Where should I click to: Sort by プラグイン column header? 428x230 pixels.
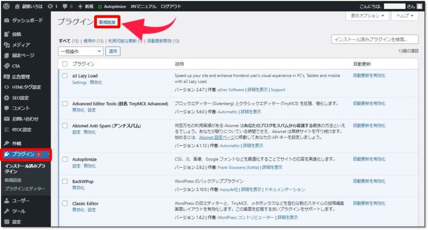pyautogui.click(x=83, y=64)
